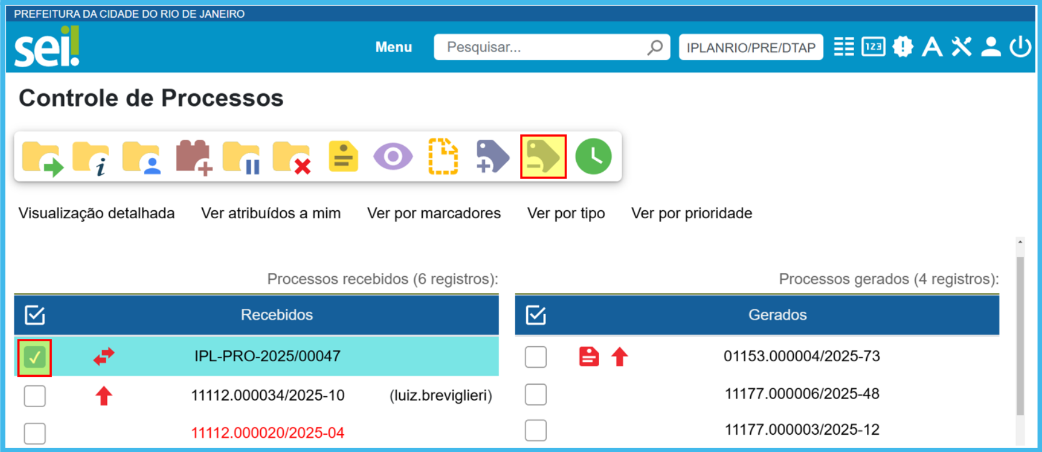The height and width of the screenshot is (452, 1042).
Task: Click the send process folder icon
Action: pos(42,157)
